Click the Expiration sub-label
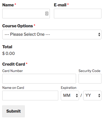Viewport: 104px width, 119px height. (69, 88)
